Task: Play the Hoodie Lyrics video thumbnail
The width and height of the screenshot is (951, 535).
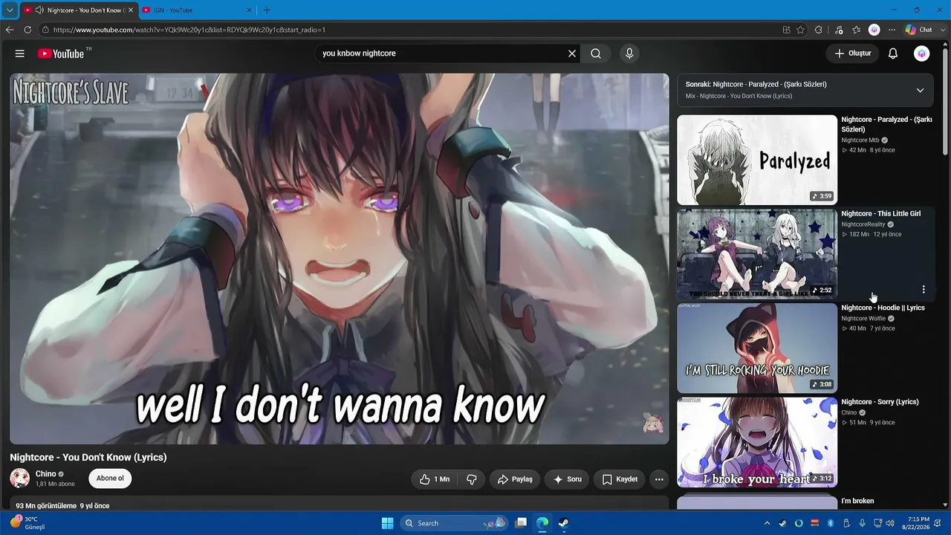Action: [x=757, y=348]
